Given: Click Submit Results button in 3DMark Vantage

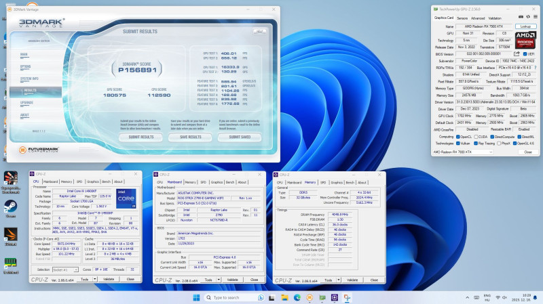Looking at the screenshot, I should click(x=141, y=137).
